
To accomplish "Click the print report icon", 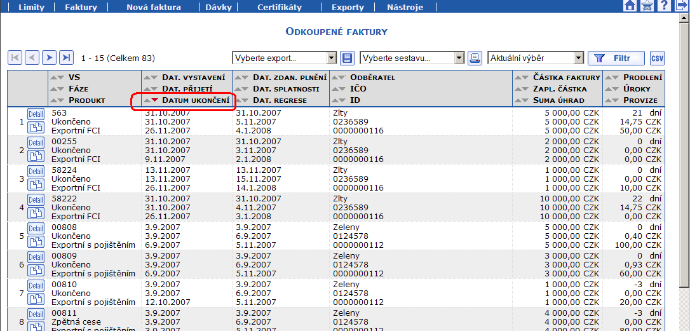I will pos(475,58).
